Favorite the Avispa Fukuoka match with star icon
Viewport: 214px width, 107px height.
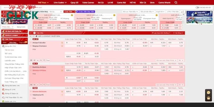tap(30, 43)
